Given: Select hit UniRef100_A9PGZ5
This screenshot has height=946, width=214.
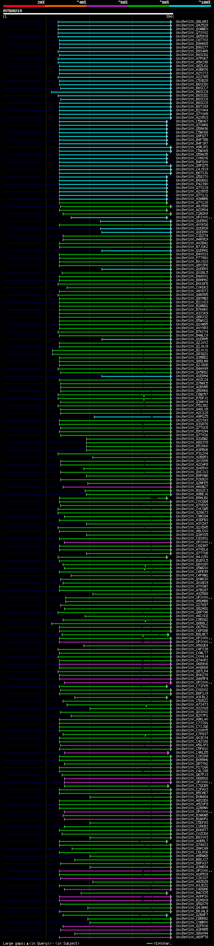Looking at the screenshot, I should [x=192, y=417].
